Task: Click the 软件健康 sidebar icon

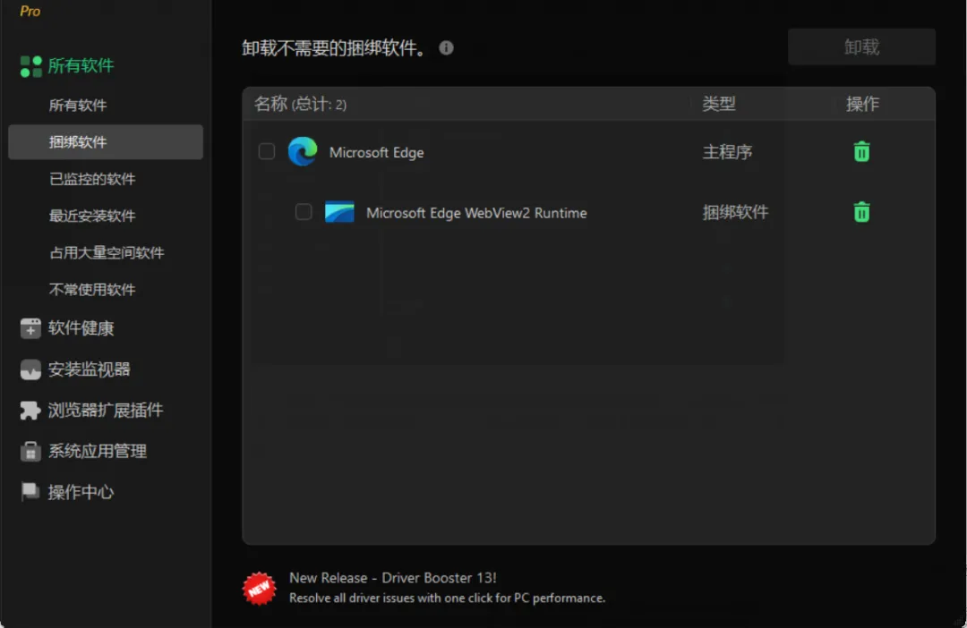Action: pos(30,328)
